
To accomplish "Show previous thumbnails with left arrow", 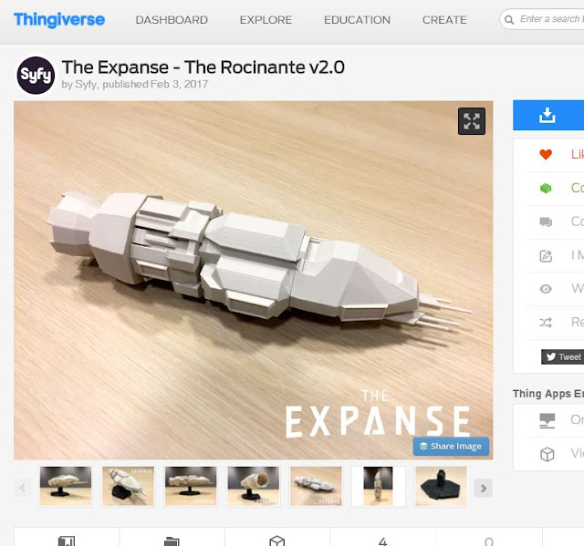I will tap(22, 488).
